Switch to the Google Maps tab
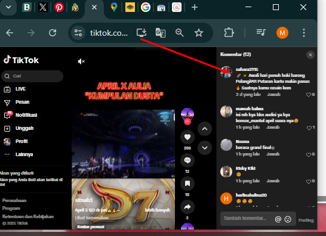Screen dimensions: 326x236 click(x=113, y=7)
